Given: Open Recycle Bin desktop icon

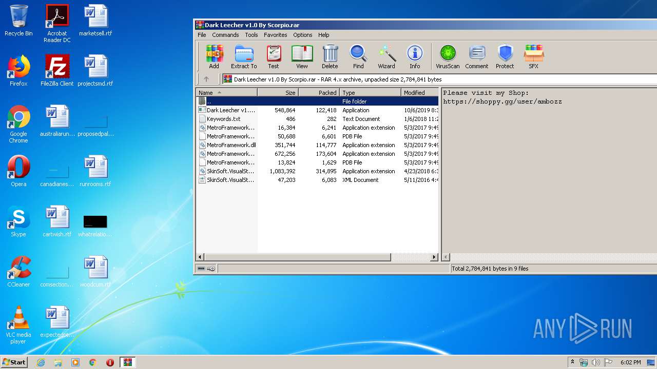Looking at the screenshot, I should (18, 20).
